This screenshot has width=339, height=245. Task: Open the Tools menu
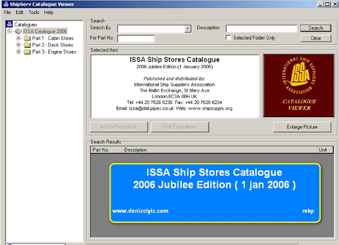pyautogui.click(x=34, y=13)
